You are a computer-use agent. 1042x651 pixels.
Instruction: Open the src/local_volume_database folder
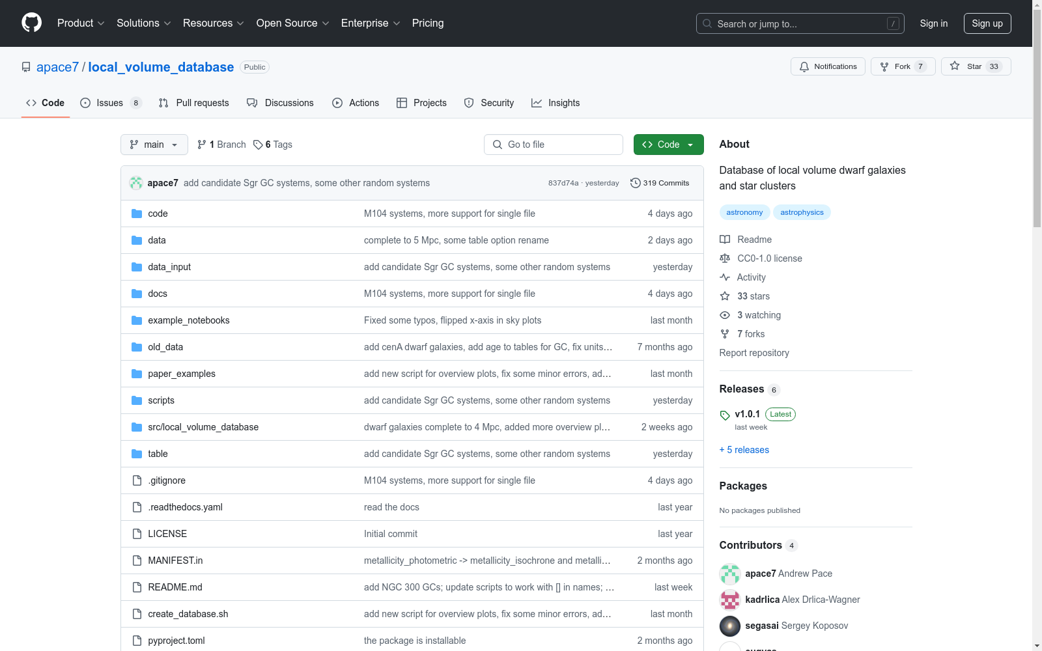click(x=203, y=427)
